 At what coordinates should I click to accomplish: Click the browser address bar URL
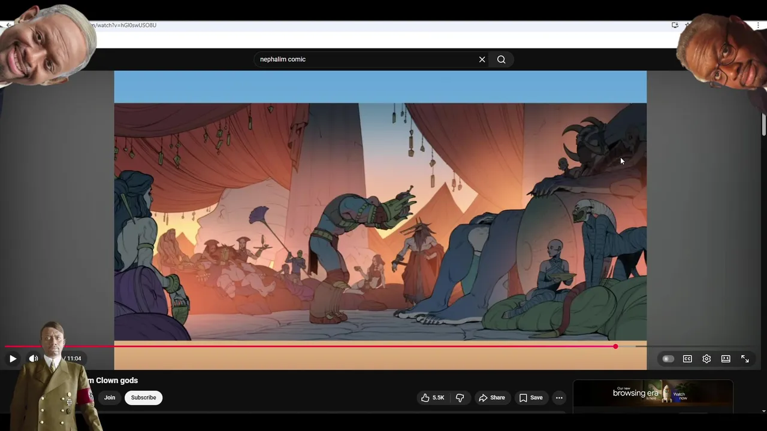[123, 25]
